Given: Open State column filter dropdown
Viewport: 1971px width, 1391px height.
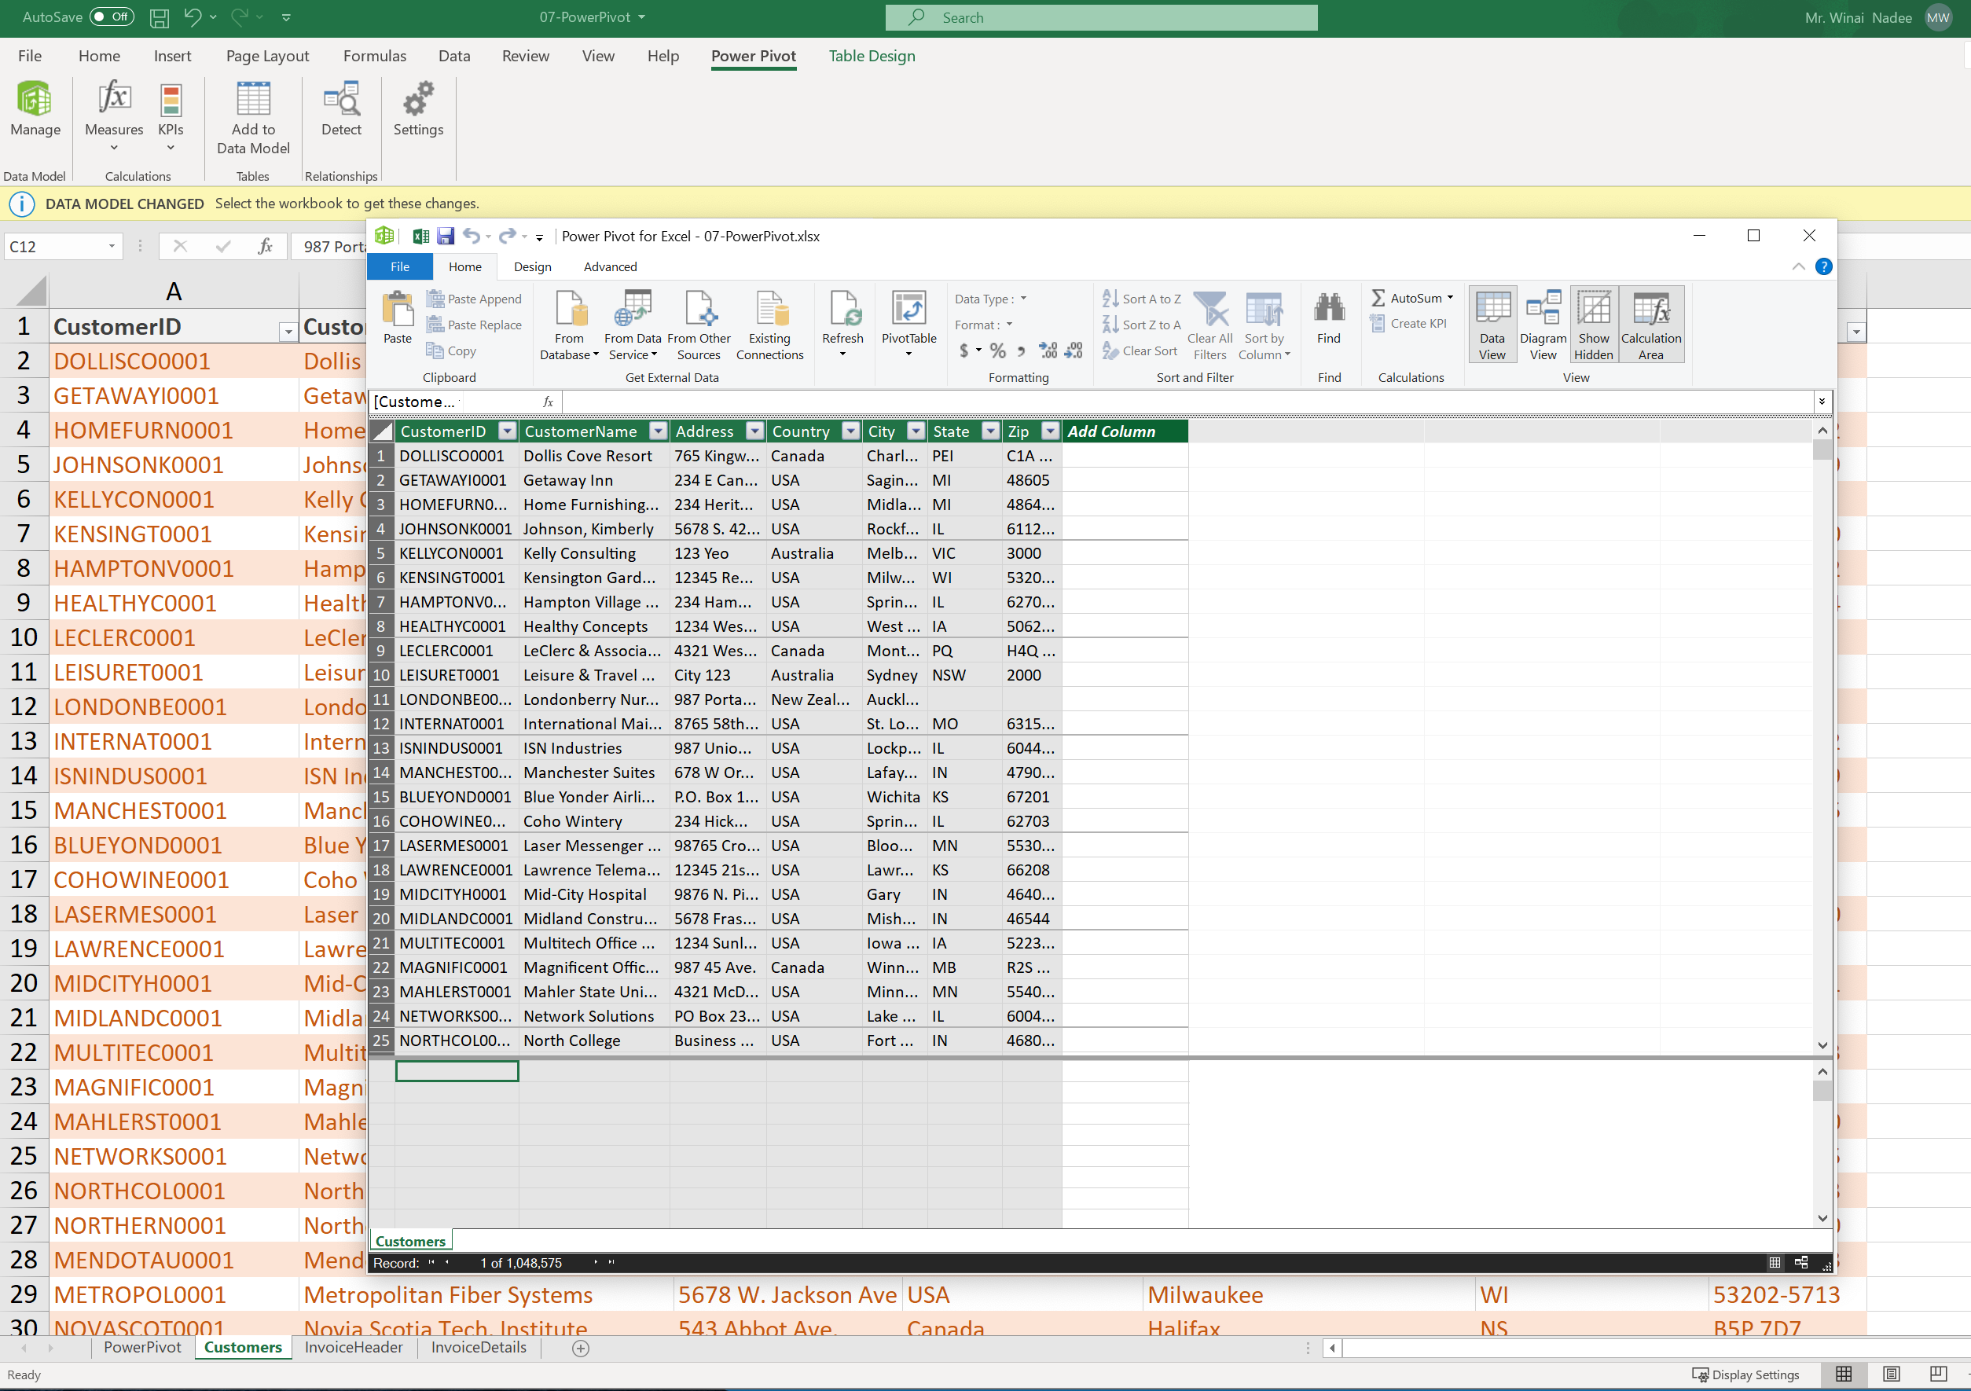Looking at the screenshot, I should tap(991, 431).
